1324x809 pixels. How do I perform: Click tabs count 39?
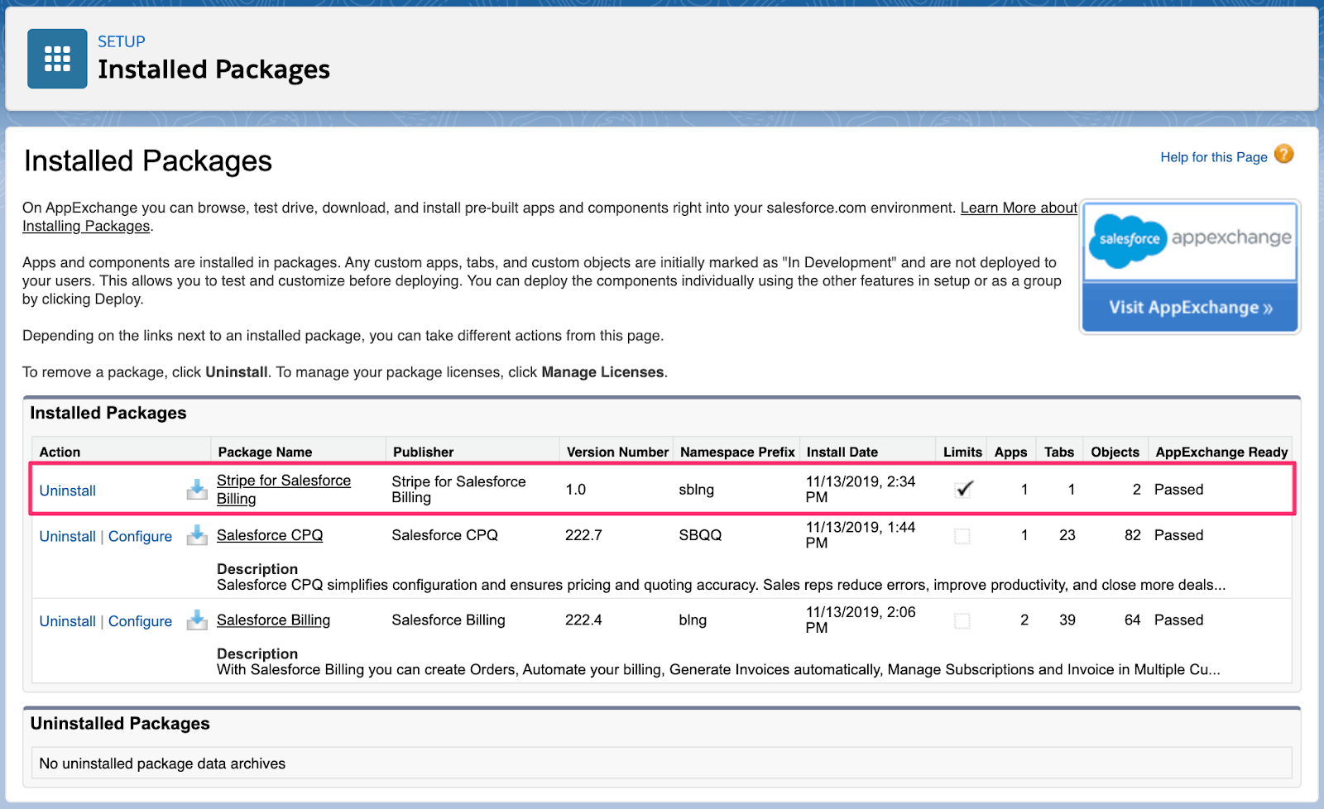pos(1067,620)
